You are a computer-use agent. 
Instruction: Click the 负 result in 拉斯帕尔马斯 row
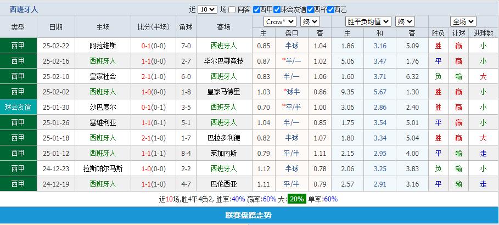click(x=438, y=168)
